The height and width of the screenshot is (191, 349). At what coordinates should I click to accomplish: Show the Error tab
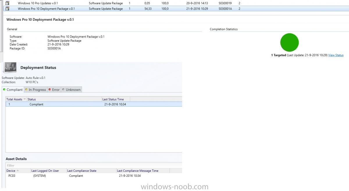pyautogui.click(x=54, y=90)
